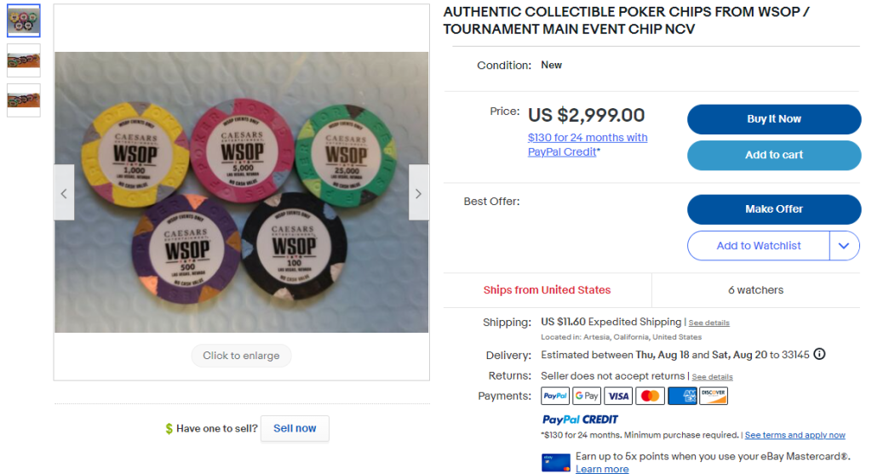This screenshot has height=474, width=872.
Task: Select the PayPal payment icon
Action: point(555,396)
